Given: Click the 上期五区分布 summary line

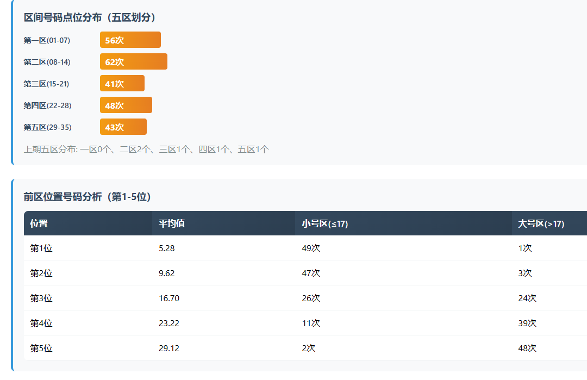Looking at the screenshot, I should click(x=146, y=149).
